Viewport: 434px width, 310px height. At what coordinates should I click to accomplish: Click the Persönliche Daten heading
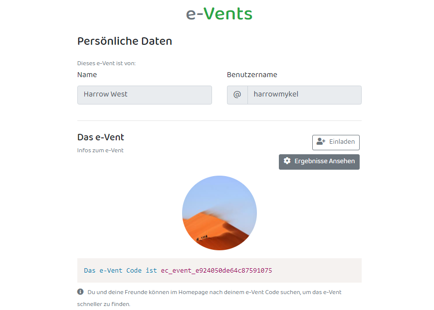click(x=125, y=41)
